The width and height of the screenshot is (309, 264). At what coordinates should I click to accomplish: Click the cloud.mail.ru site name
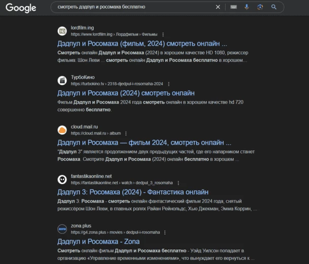84,127
